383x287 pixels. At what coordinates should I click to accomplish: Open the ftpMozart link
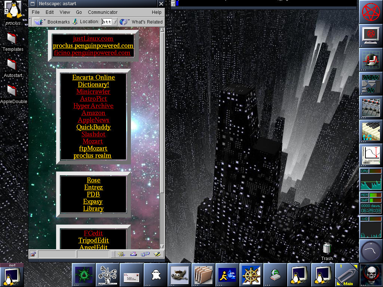93,148
